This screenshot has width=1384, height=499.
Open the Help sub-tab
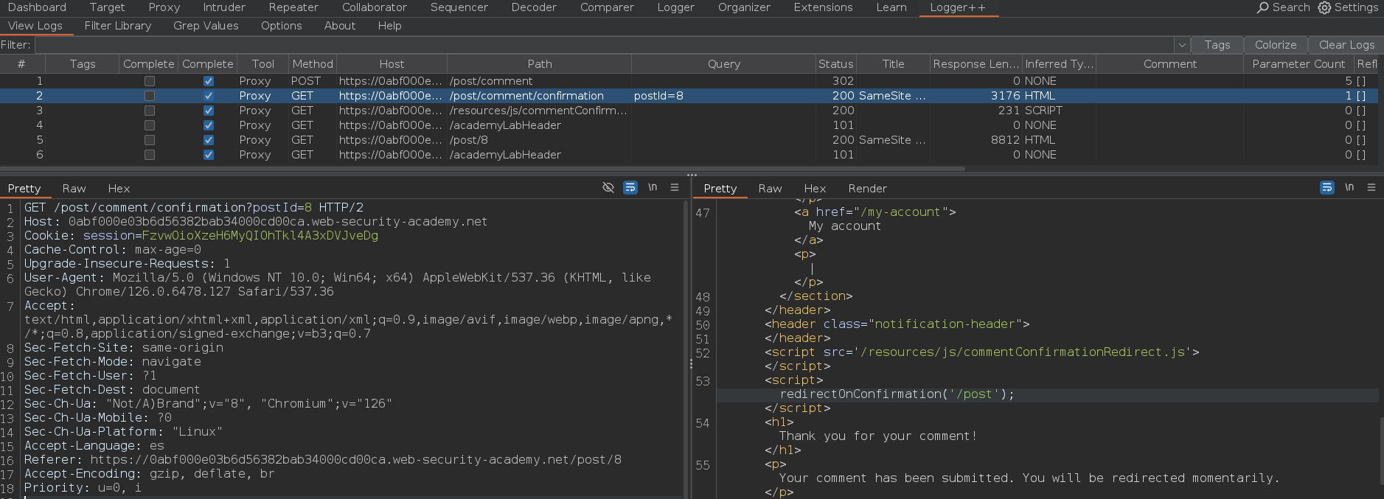click(x=390, y=26)
